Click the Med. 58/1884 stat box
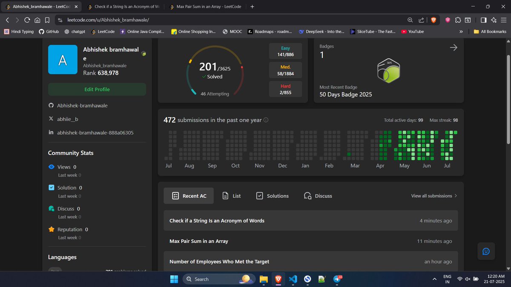Image resolution: width=511 pixels, height=287 pixels. point(285,70)
